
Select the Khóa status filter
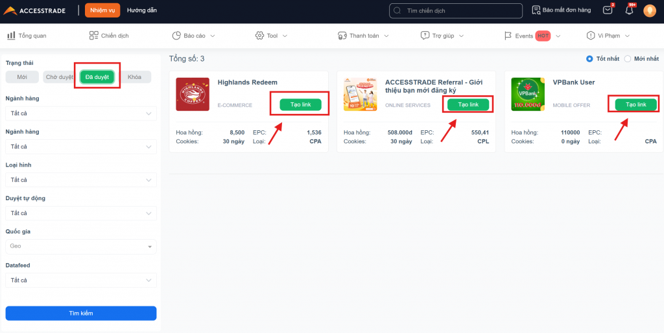tap(135, 77)
